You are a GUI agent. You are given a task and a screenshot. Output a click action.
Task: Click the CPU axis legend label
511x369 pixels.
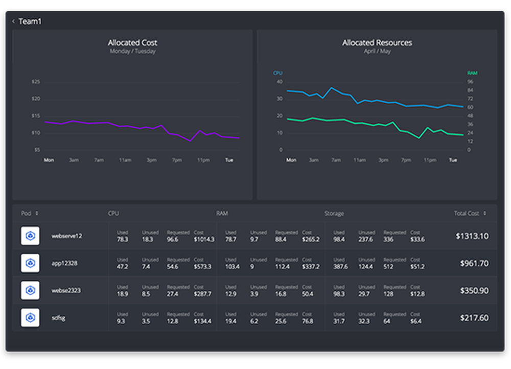click(277, 73)
